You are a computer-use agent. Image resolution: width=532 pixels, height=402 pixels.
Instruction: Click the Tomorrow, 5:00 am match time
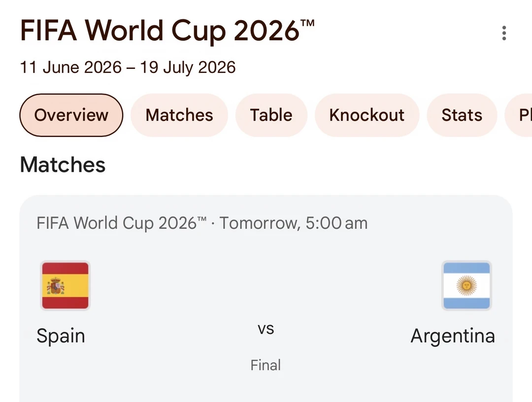pyautogui.click(x=294, y=223)
